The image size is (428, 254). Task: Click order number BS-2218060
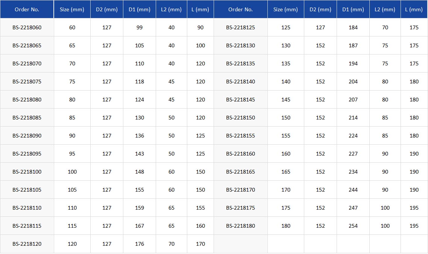point(27,27)
